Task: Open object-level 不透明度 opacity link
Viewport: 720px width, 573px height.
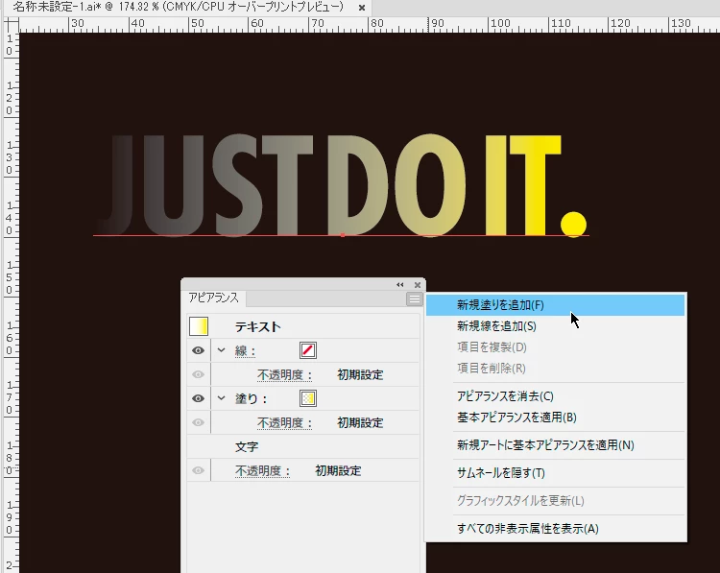Action: 263,471
